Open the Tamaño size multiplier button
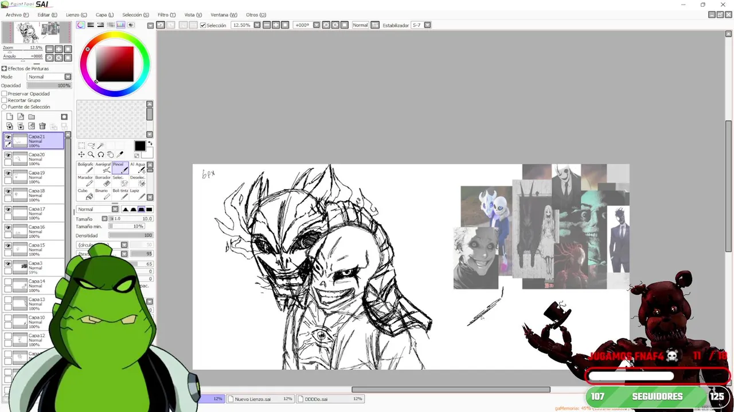734x412 pixels. (x=104, y=219)
